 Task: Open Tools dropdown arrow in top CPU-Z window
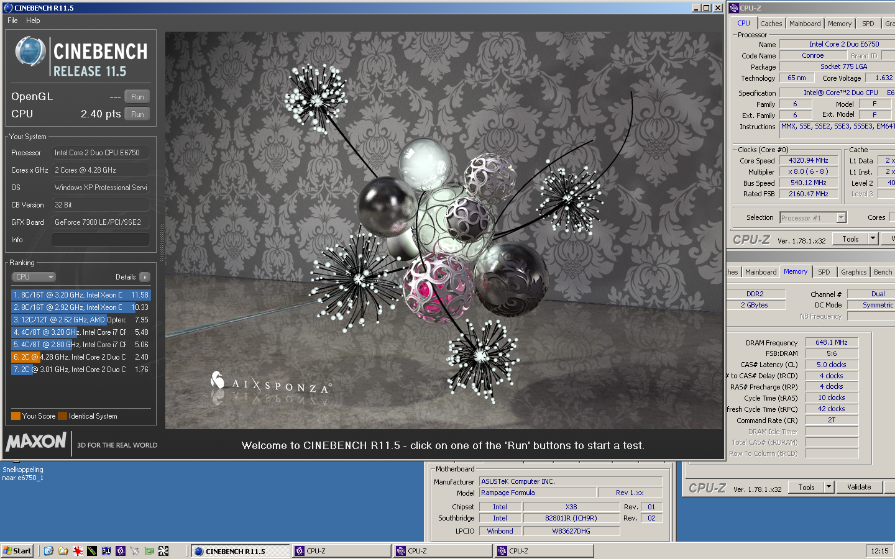pyautogui.click(x=873, y=239)
